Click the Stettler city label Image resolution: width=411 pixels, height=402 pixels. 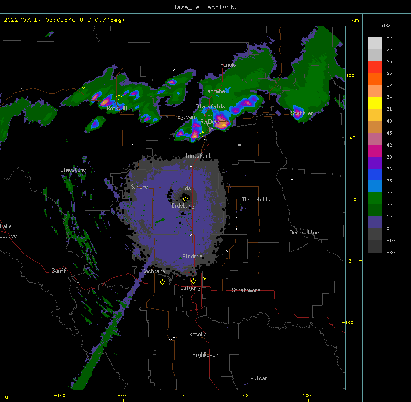tap(302, 113)
